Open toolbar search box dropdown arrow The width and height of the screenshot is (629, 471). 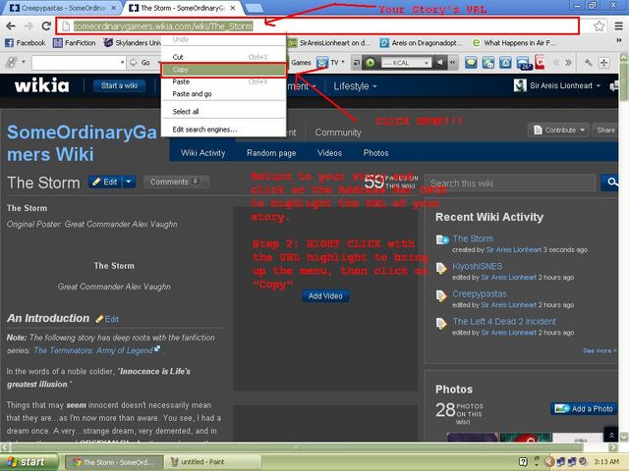(122, 63)
